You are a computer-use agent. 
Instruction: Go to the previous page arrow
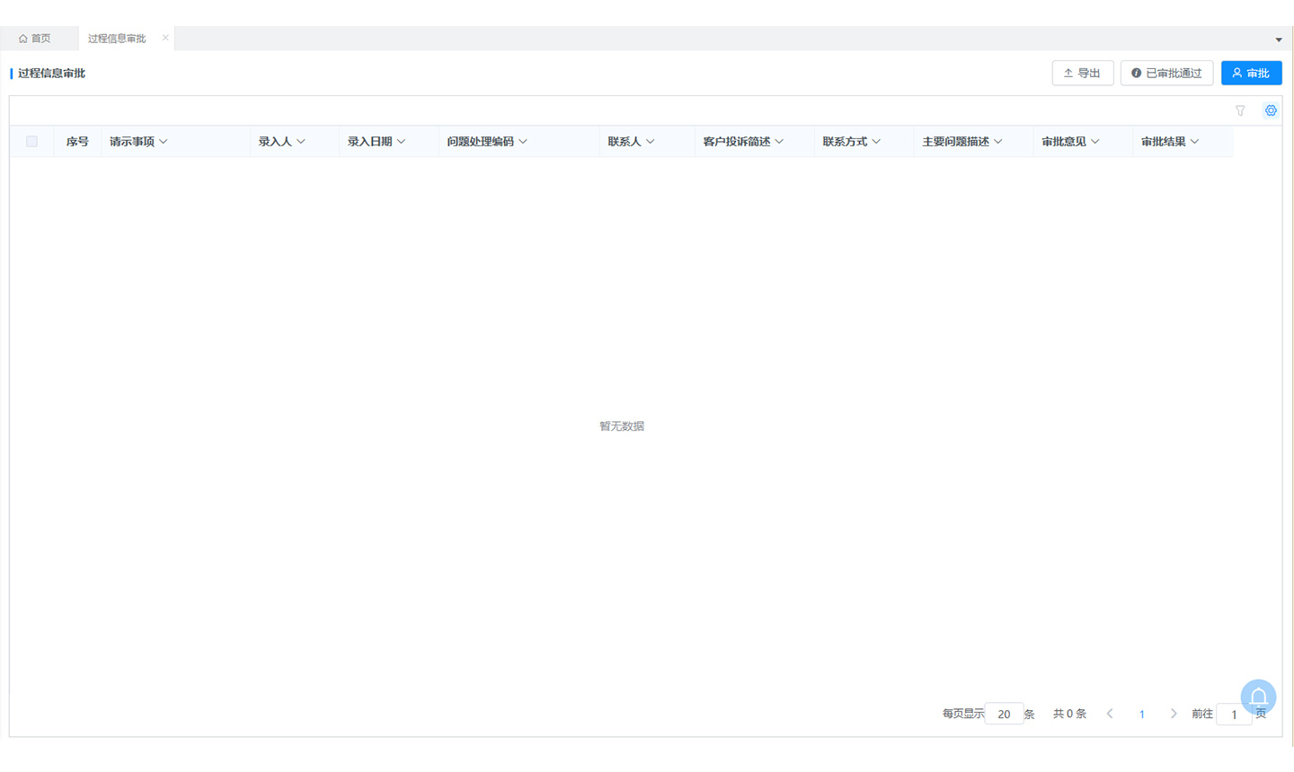click(x=1110, y=714)
